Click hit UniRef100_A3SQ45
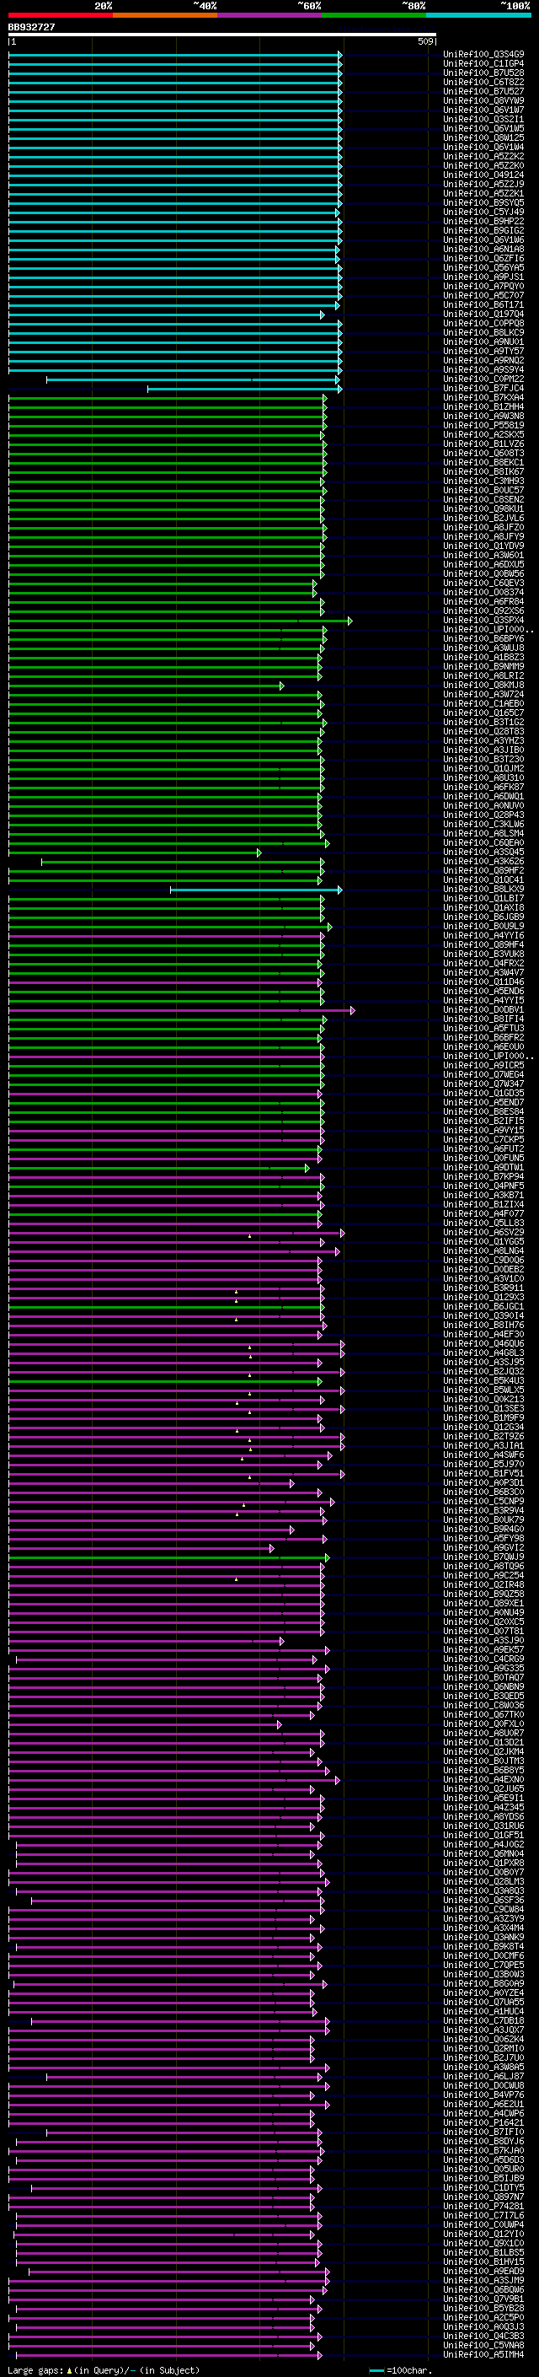Screen dimensions: 539x2377 tap(483, 852)
